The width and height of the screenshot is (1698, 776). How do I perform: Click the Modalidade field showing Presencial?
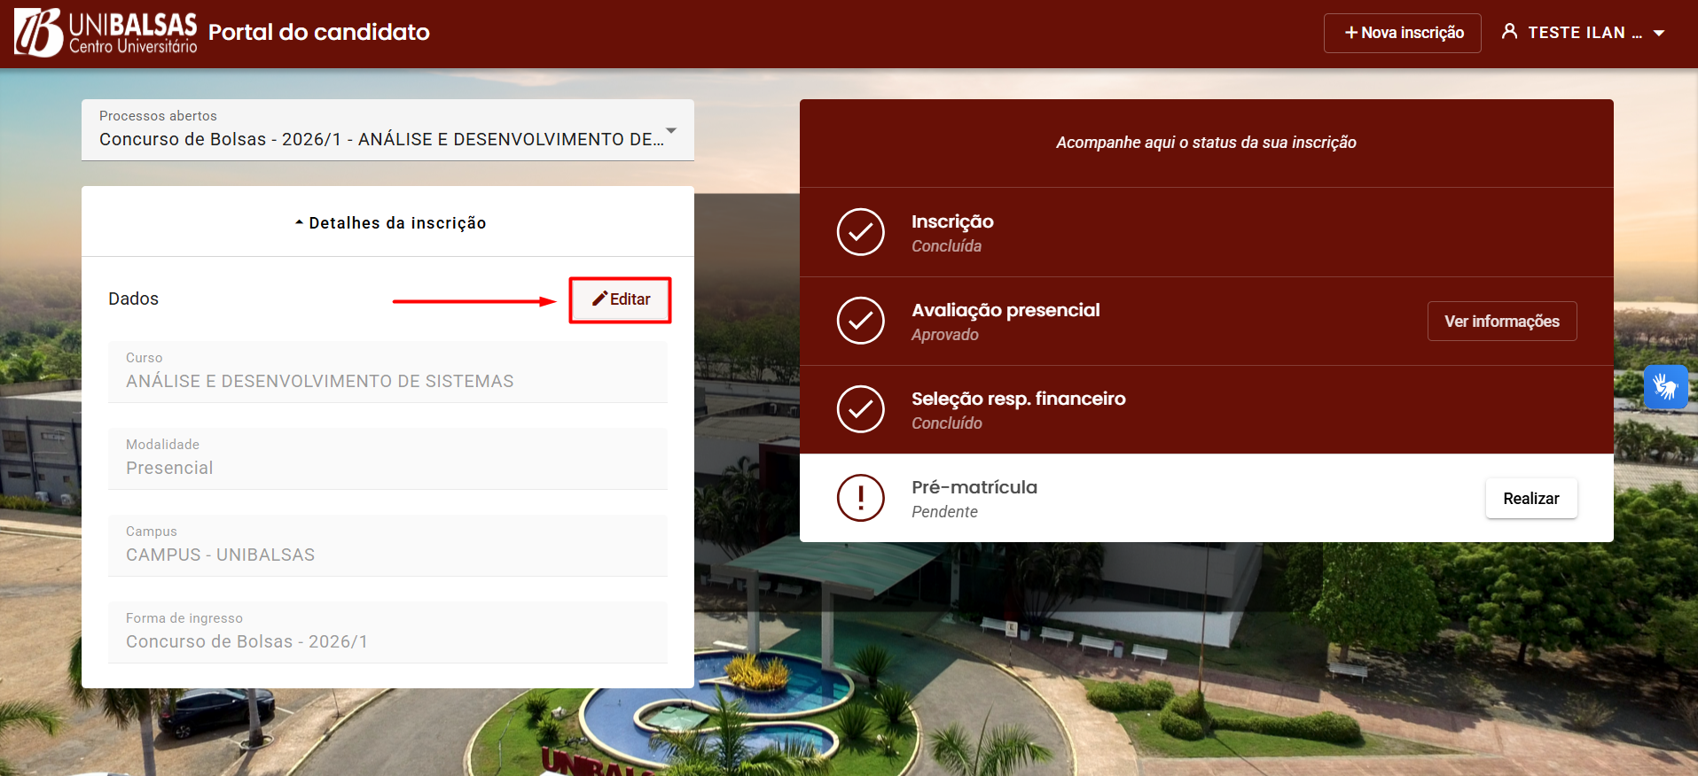point(387,459)
